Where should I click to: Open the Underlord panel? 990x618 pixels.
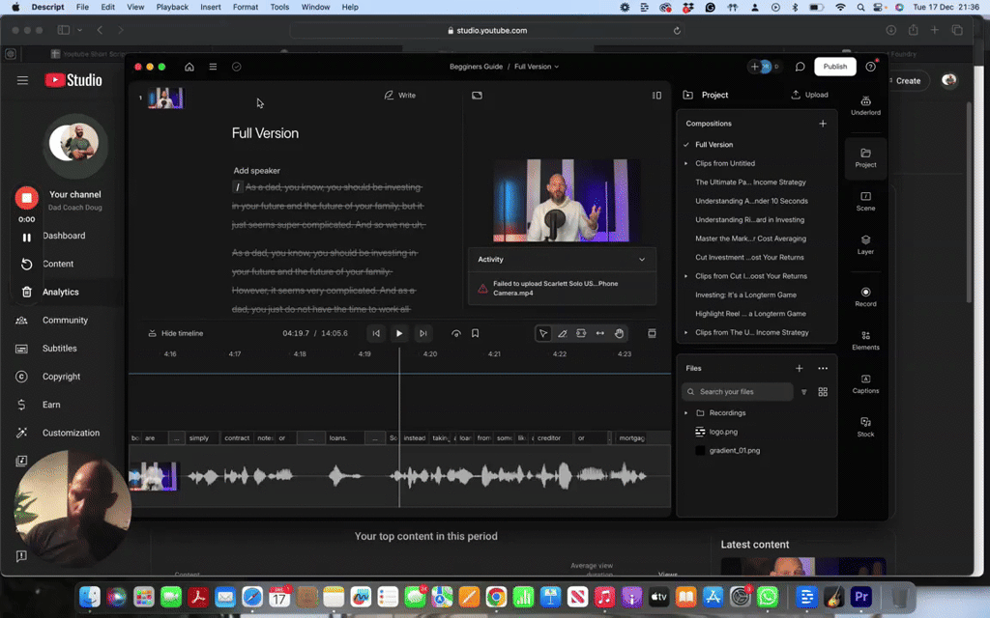(x=865, y=105)
